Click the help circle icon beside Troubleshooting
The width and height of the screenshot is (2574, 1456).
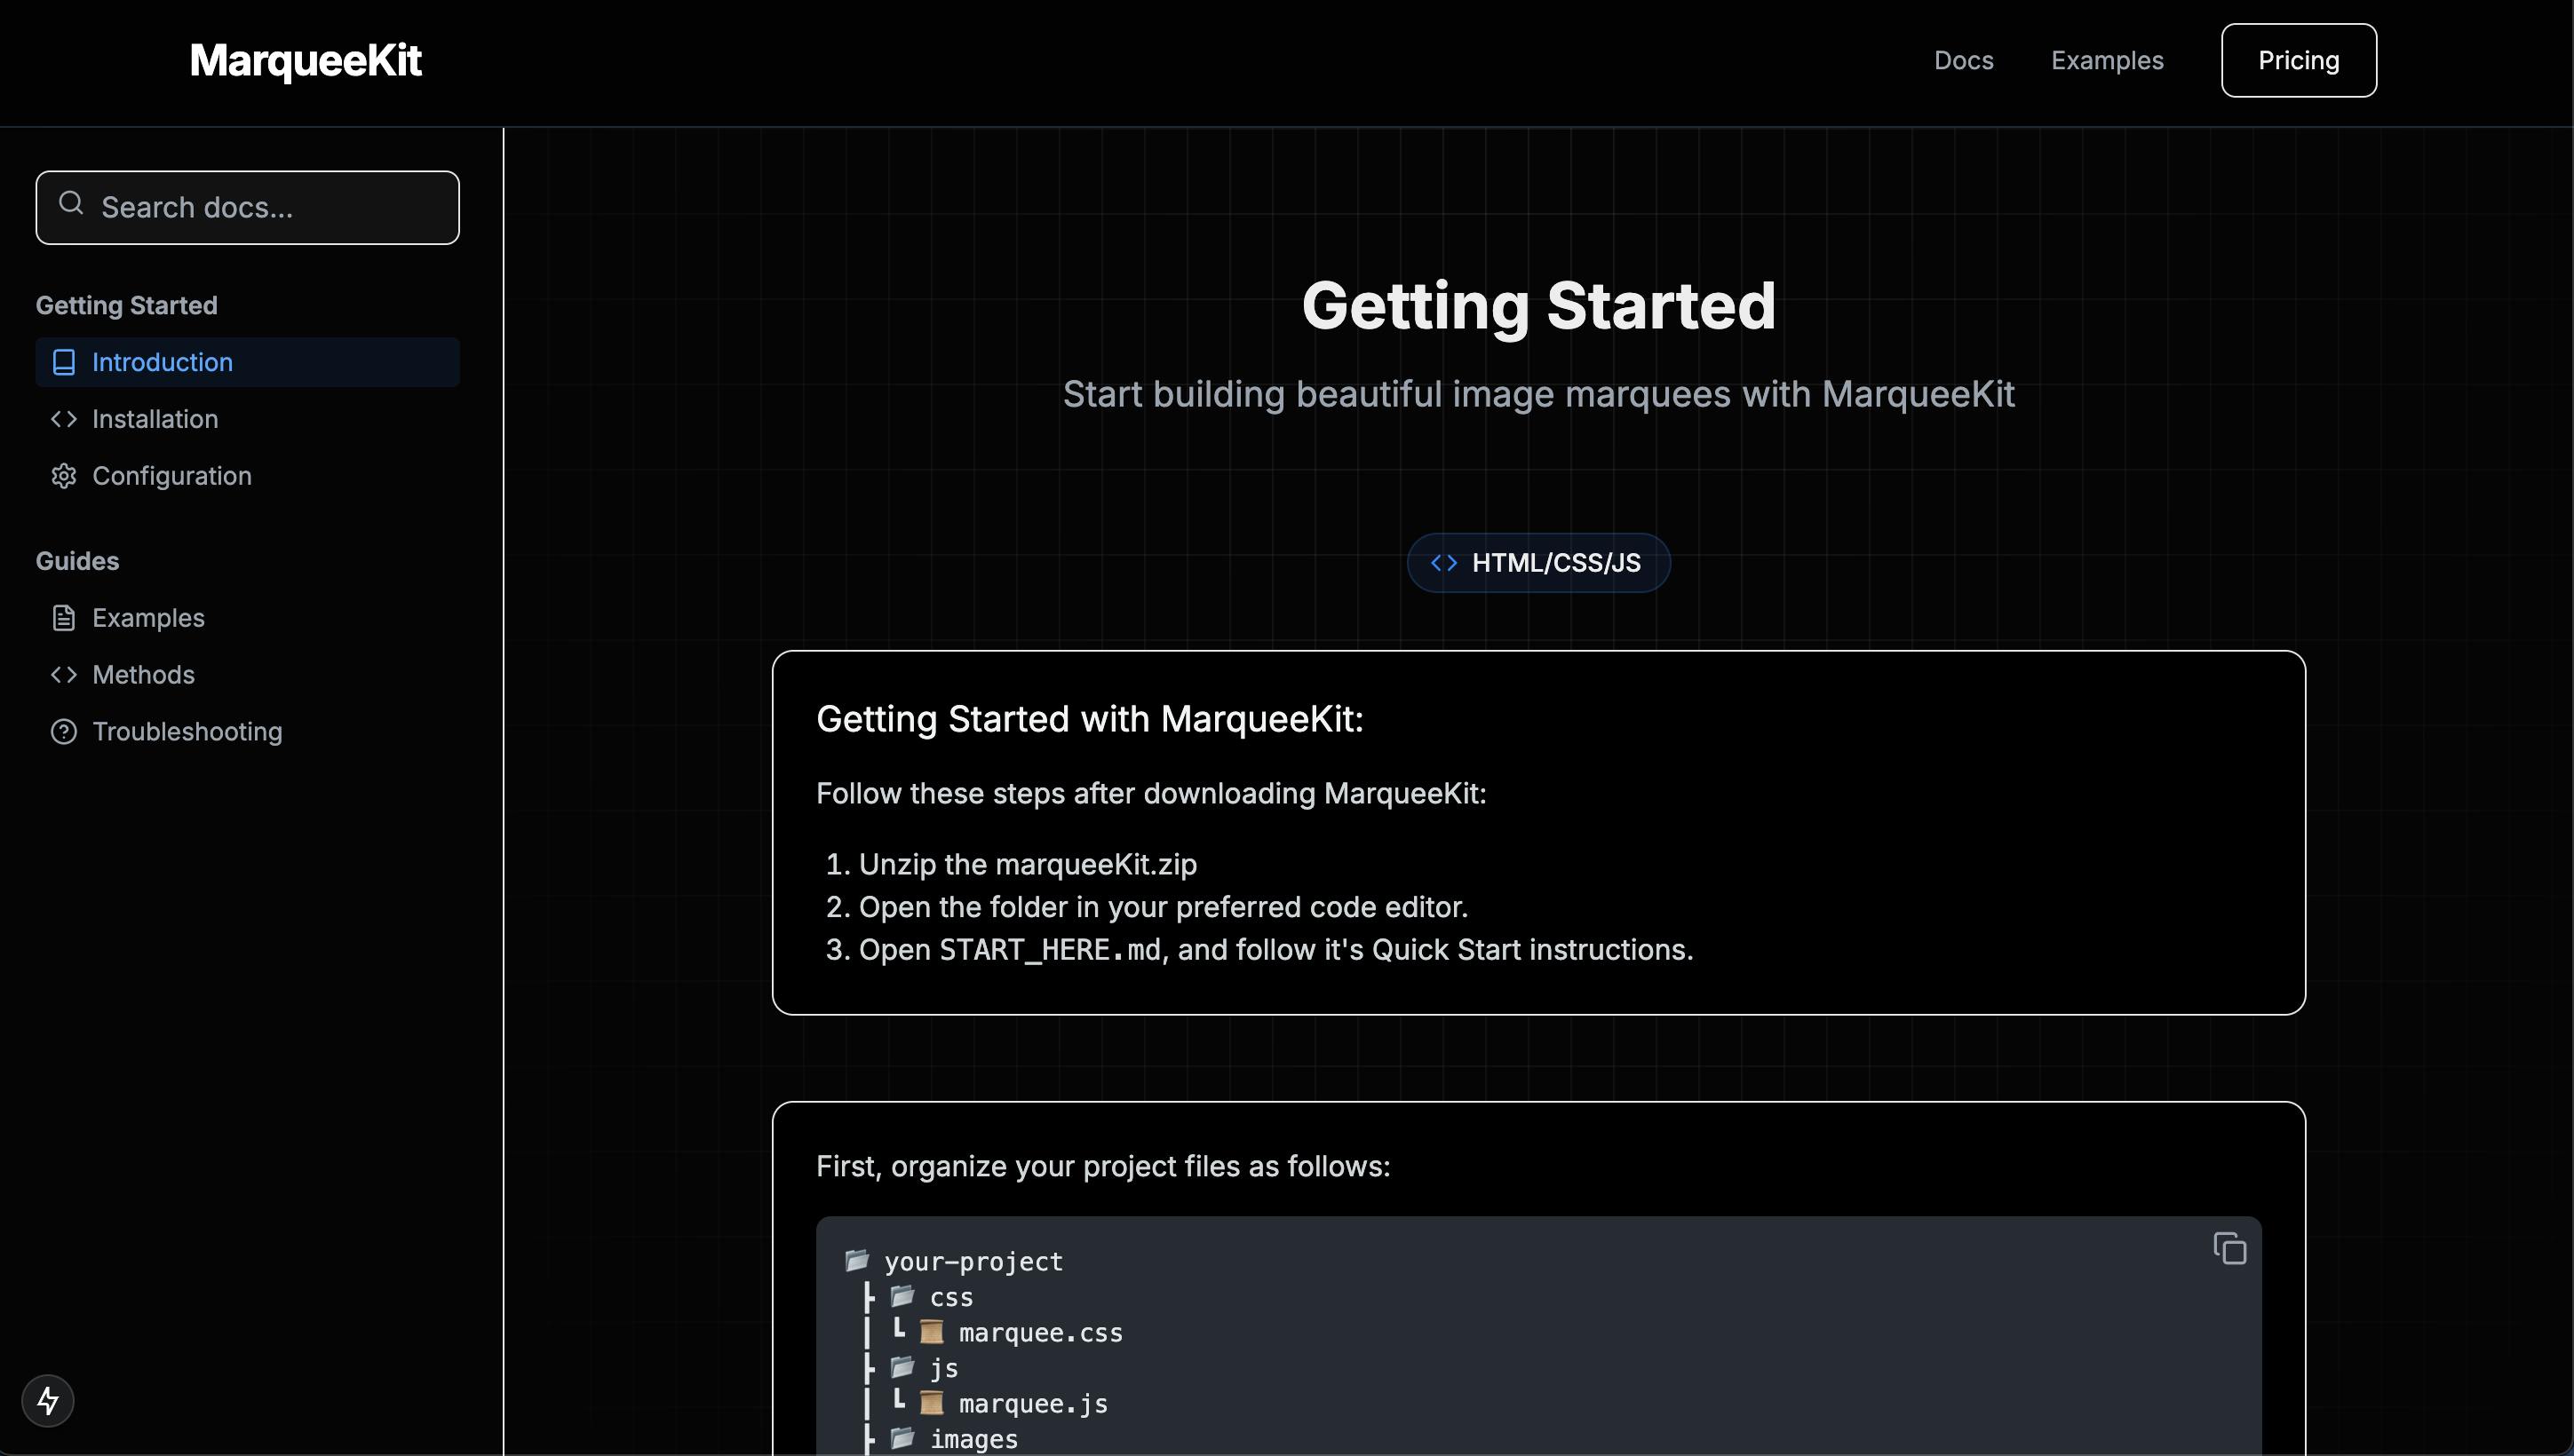(x=64, y=732)
